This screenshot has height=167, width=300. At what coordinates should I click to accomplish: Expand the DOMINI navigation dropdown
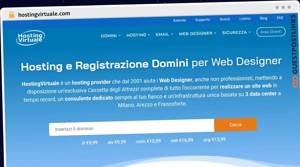(110, 36)
